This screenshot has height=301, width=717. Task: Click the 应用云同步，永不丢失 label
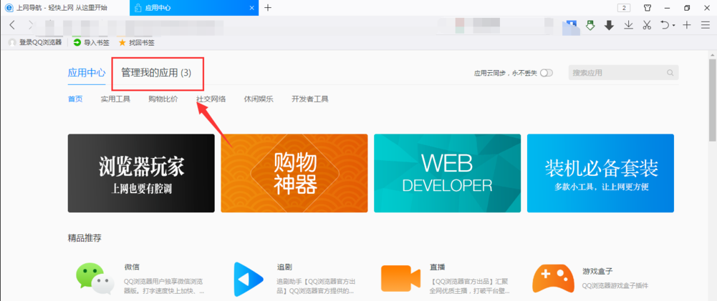pyautogui.click(x=505, y=73)
